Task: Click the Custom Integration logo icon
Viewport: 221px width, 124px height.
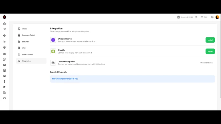Action: coord(53,63)
